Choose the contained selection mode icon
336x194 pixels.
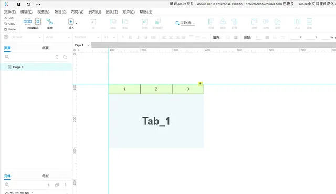(x=38, y=21)
